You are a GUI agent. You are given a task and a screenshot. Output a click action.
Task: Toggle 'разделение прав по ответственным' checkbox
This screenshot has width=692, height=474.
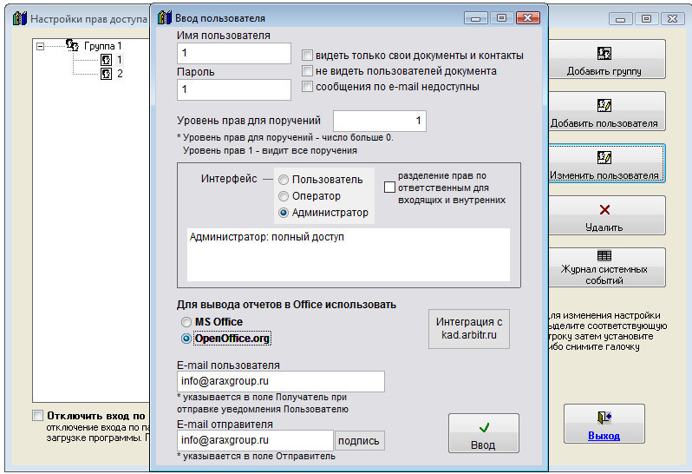coord(389,188)
